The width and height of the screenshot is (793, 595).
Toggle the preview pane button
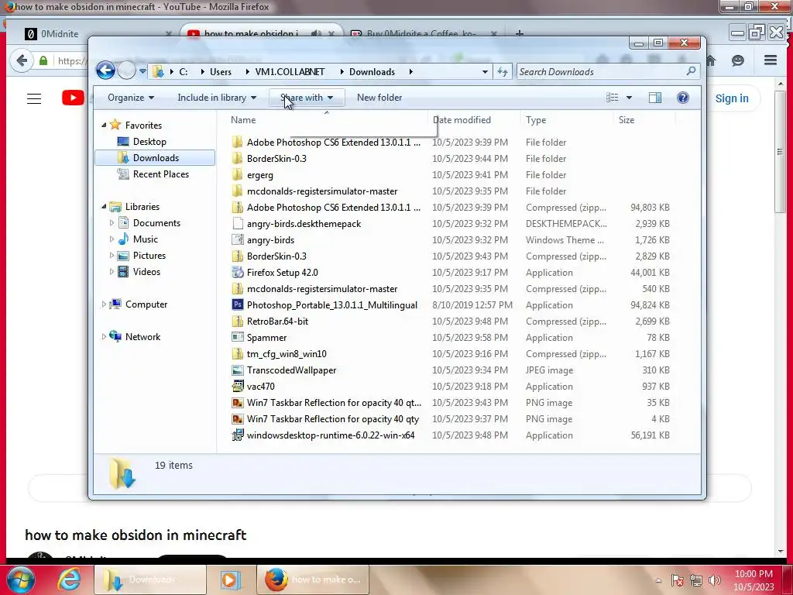pyautogui.click(x=655, y=98)
